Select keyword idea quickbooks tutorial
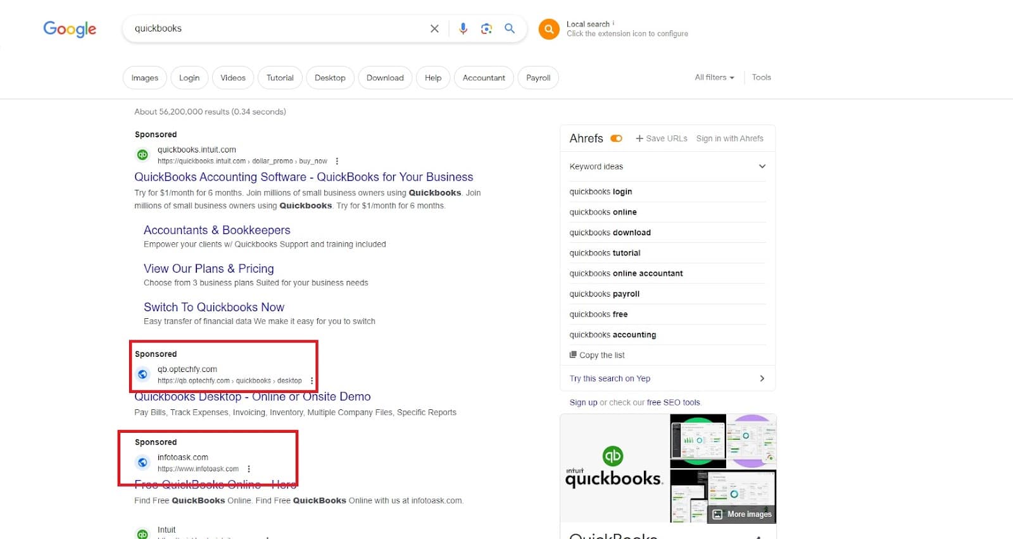This screenshot has height=539, width=1013. point(605,253)
